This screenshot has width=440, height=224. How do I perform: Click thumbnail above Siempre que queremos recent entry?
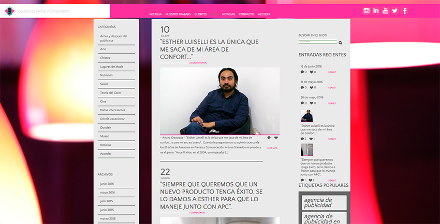click(x=307, y=150)
